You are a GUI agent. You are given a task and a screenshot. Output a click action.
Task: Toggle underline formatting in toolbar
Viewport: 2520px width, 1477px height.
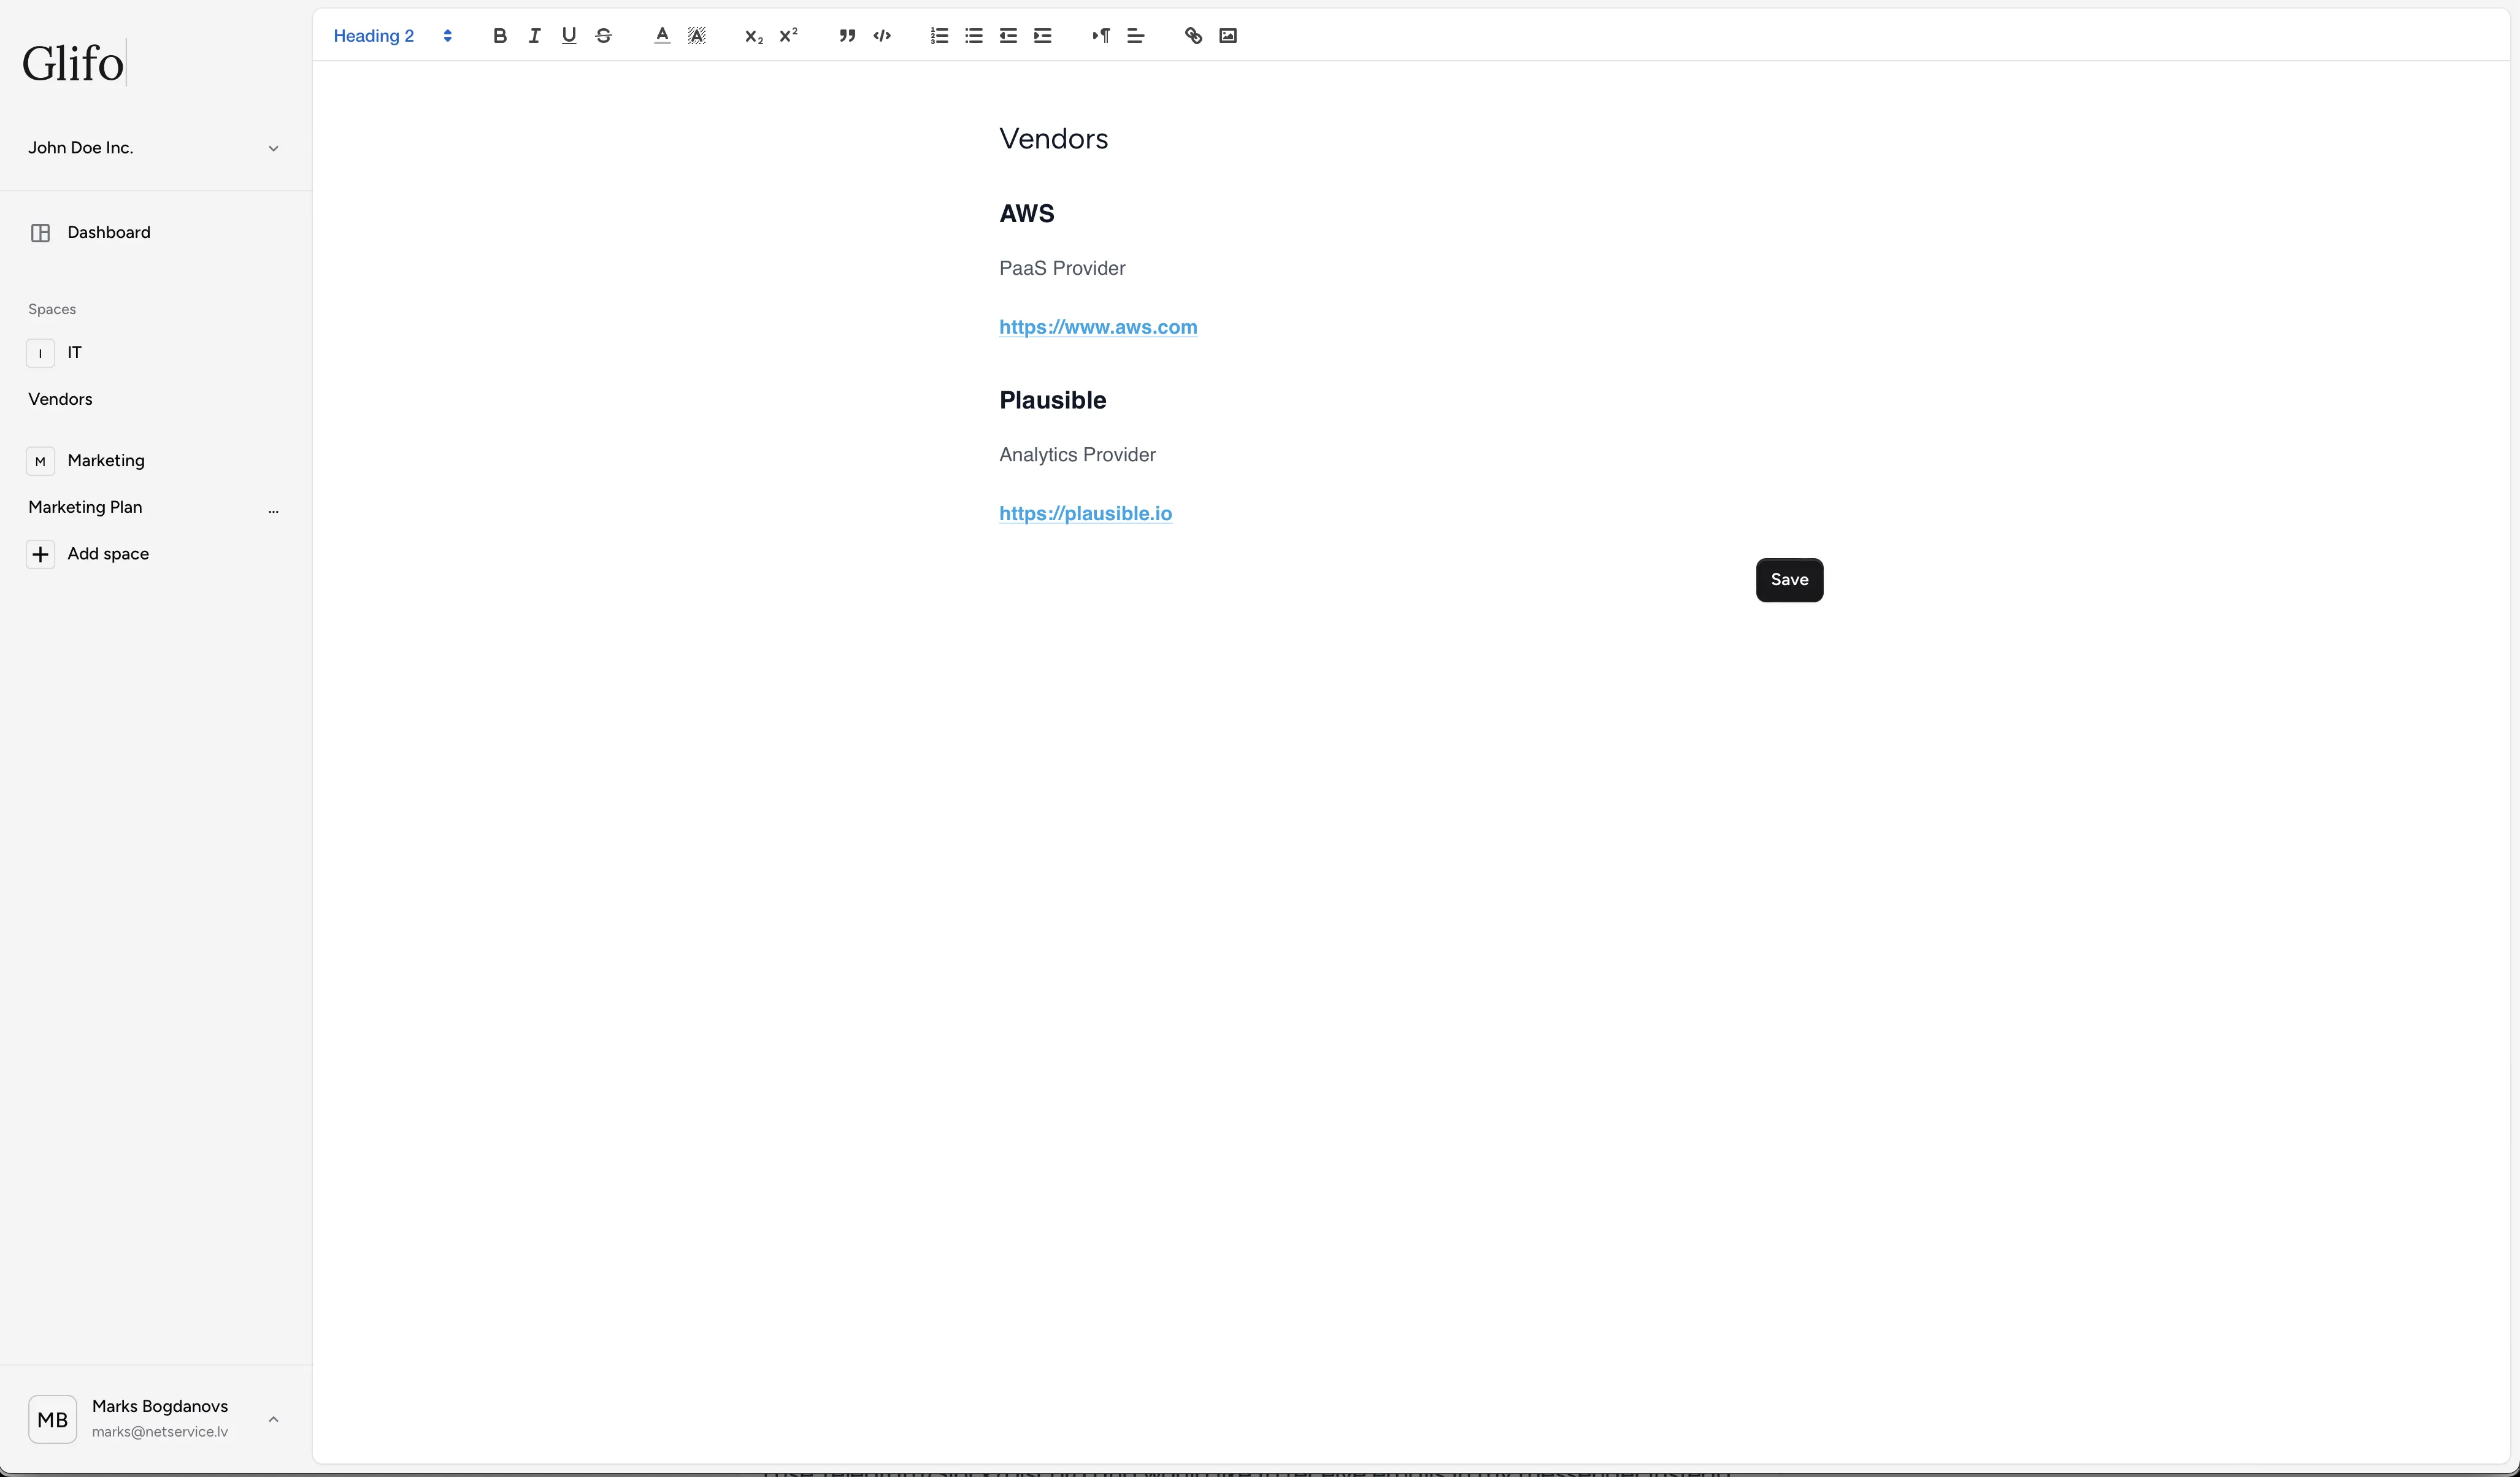click(569, 36)
